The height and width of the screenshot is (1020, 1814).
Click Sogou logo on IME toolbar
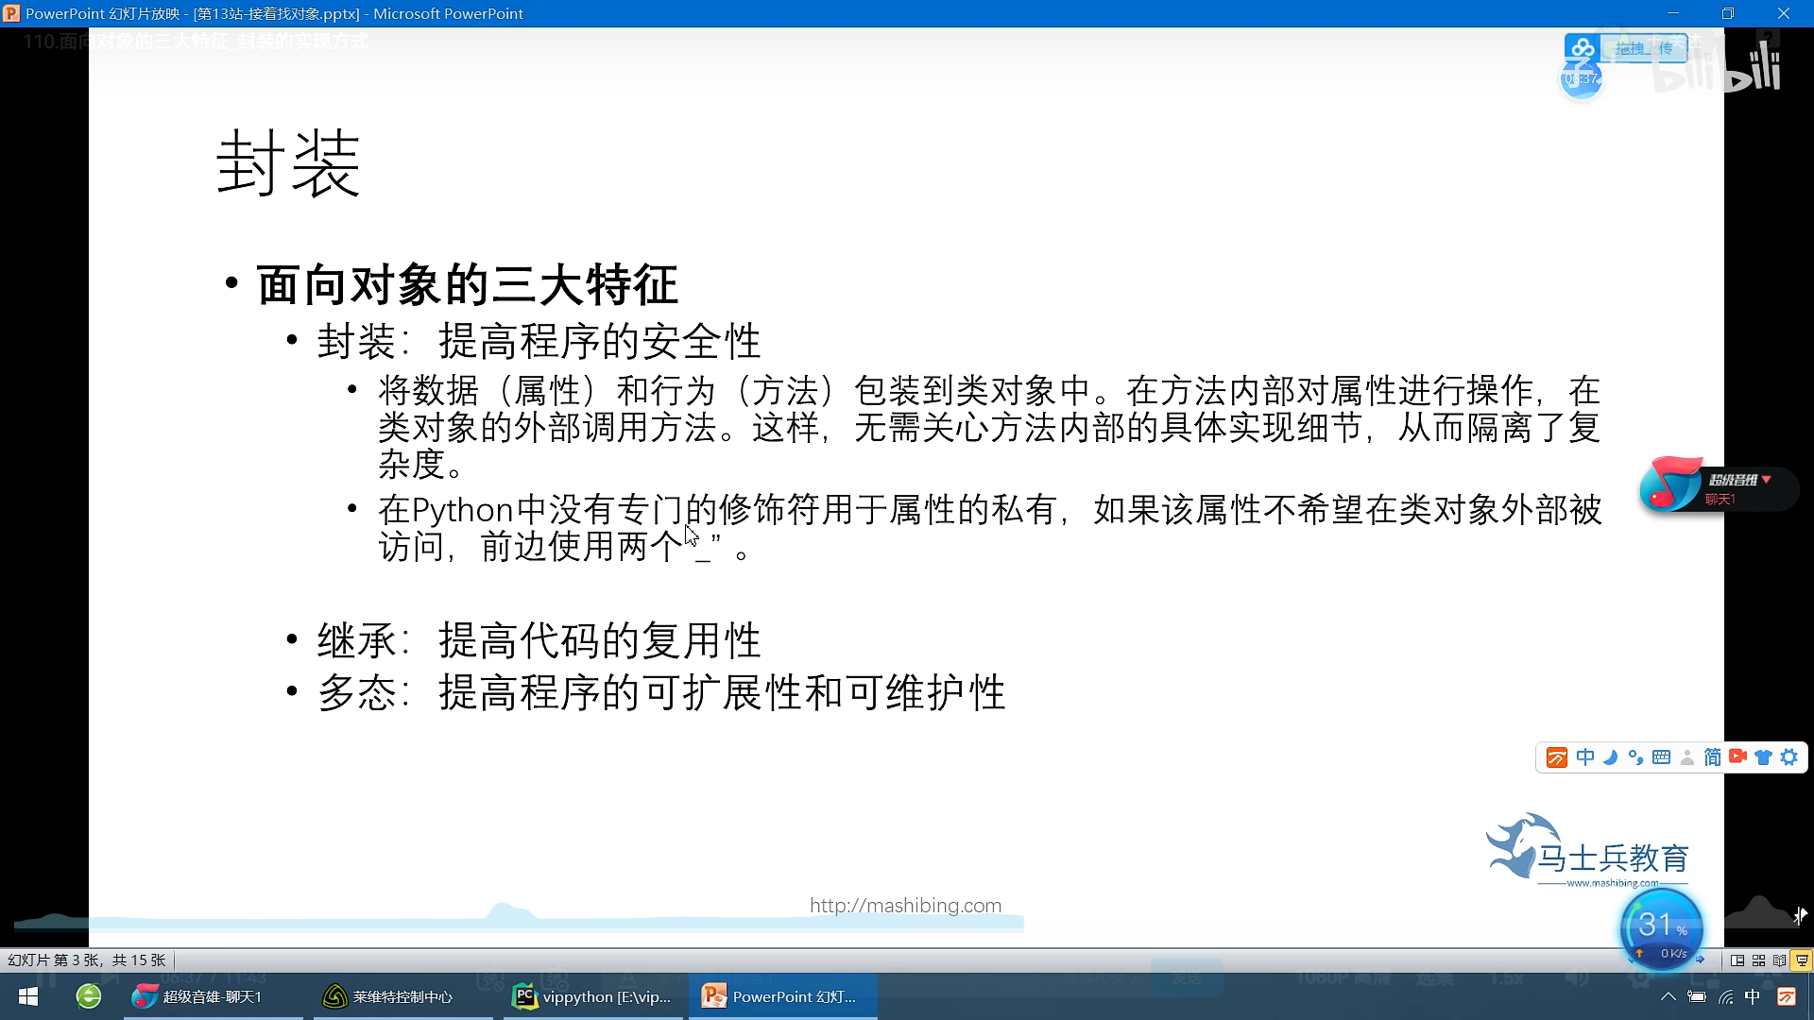(1557, 757)
